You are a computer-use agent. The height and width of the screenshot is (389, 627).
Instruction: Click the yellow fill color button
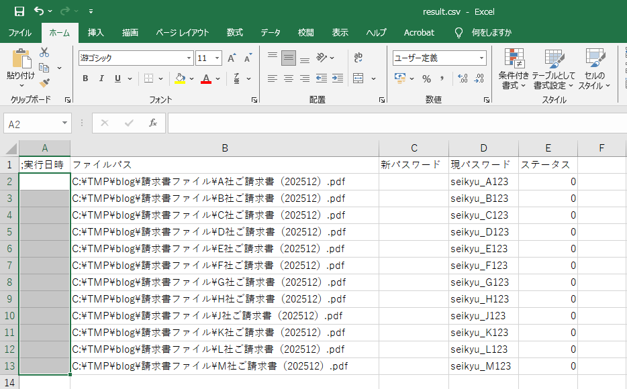179,78
